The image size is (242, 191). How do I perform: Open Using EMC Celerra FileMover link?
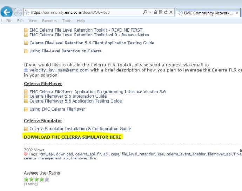(57, 109)
